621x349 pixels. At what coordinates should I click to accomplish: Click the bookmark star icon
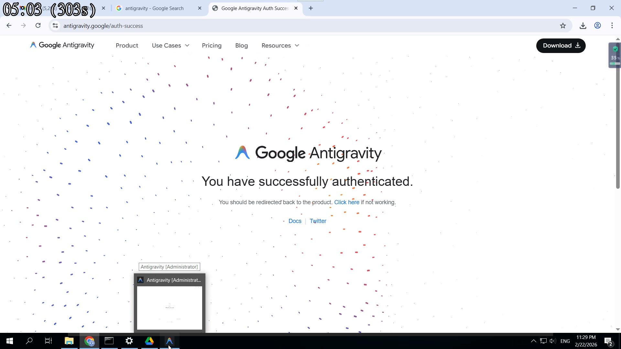pos(563,26)
